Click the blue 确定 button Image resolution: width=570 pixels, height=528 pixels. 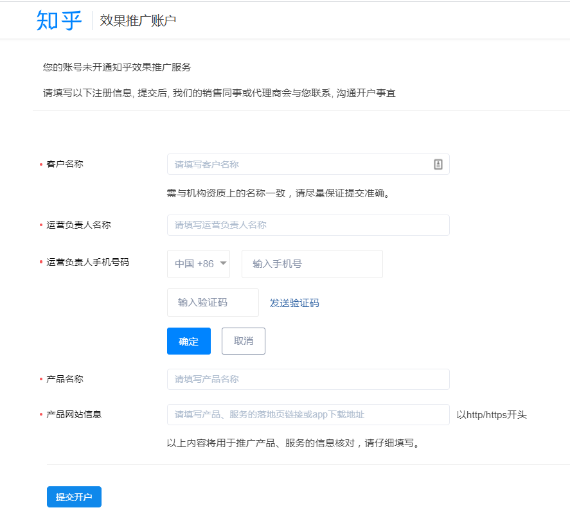point(189,341)
